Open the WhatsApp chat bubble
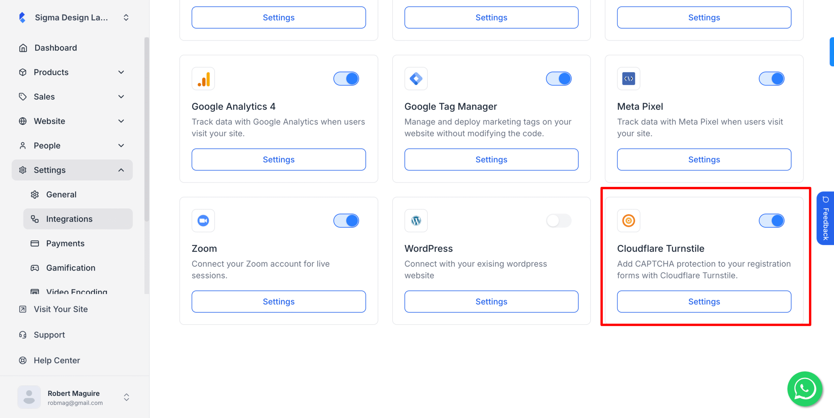This screenshot has width=834, height=418. tap(805, 389)
